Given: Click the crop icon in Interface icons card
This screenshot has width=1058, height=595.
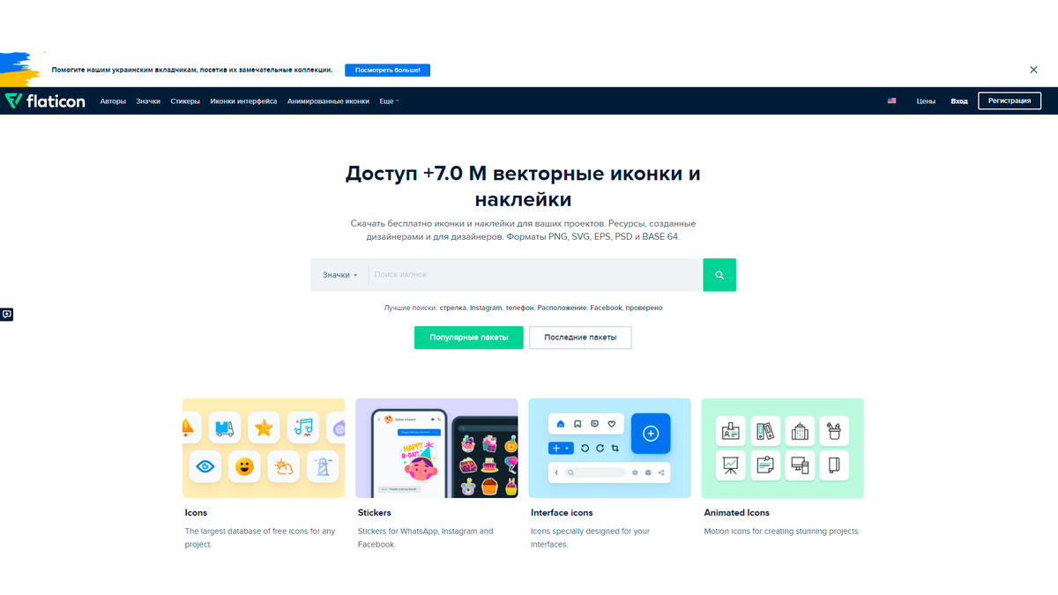Looking at the screenshot, I should [615, 448].
